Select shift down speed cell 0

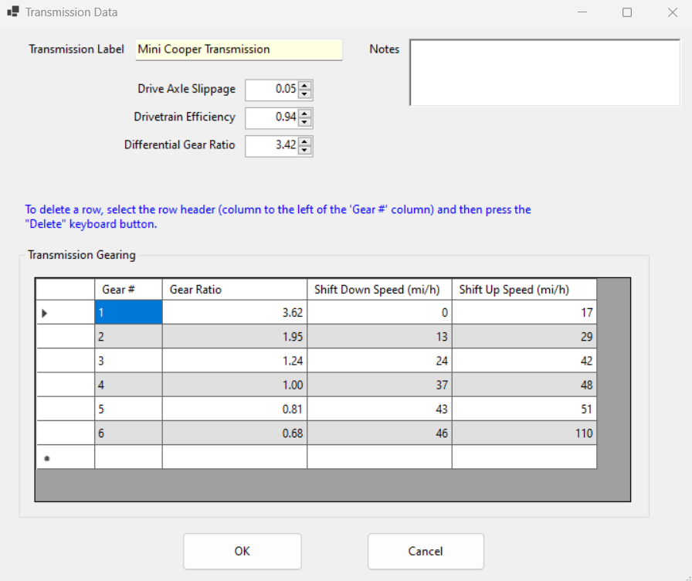pyautogui.click(x=379, y=313)
